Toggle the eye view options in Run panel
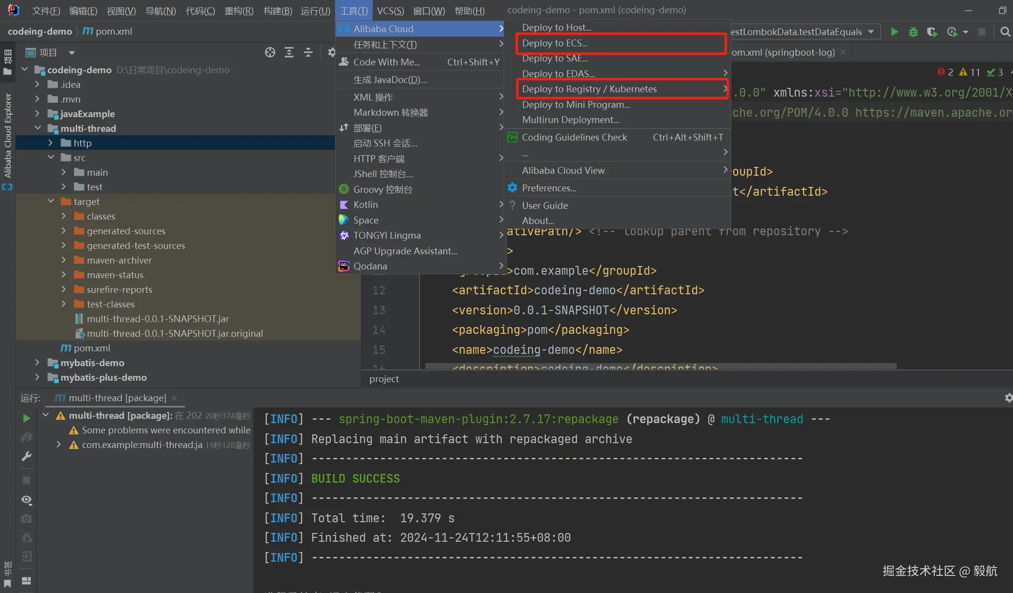The width and height of the screenshot is (1013, 593). coord(26,500)
